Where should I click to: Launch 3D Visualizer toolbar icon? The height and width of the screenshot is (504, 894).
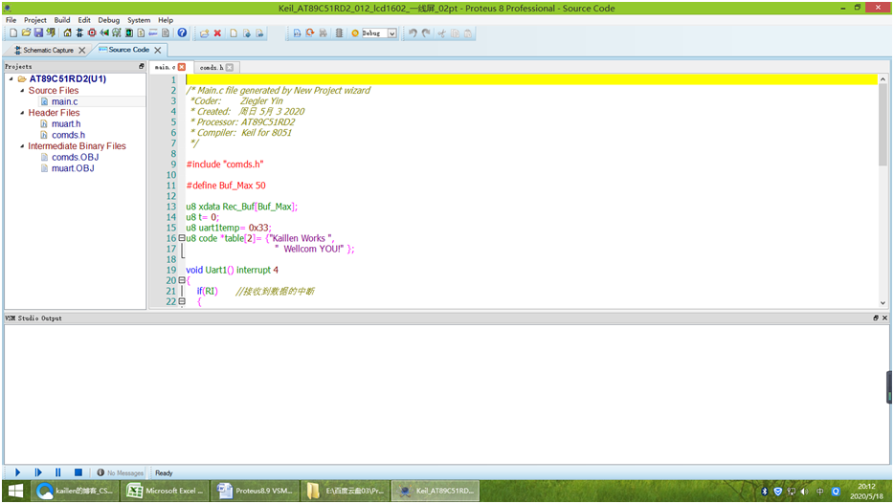click(x=103, y=33)
